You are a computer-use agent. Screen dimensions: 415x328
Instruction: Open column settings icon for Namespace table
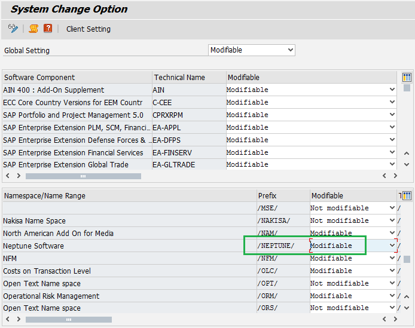pyautogui.click(x=407, y=196)
